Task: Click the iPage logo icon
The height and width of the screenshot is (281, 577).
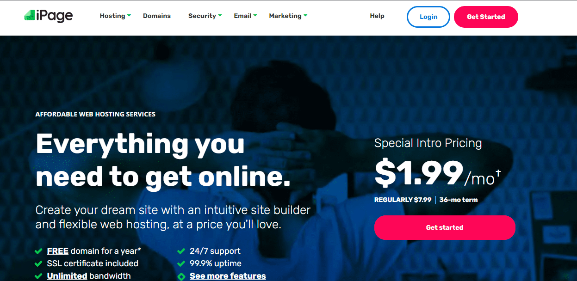Action: [31, 16]
